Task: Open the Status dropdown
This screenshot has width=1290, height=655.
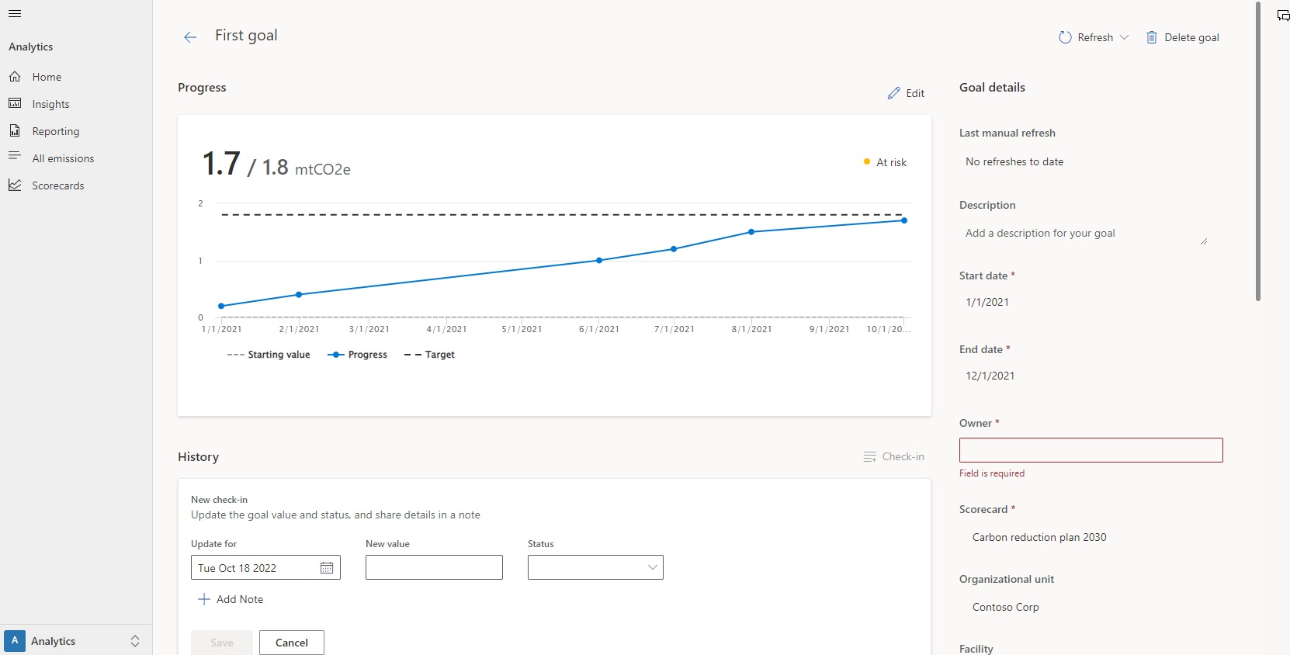Action: click(x=595, y=567)
